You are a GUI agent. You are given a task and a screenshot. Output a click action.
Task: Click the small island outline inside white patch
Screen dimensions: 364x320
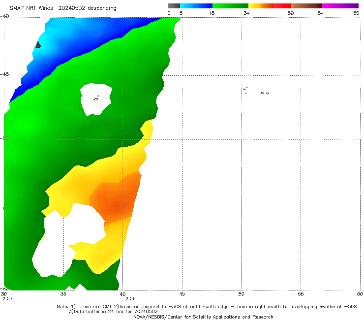click(96, 98)
